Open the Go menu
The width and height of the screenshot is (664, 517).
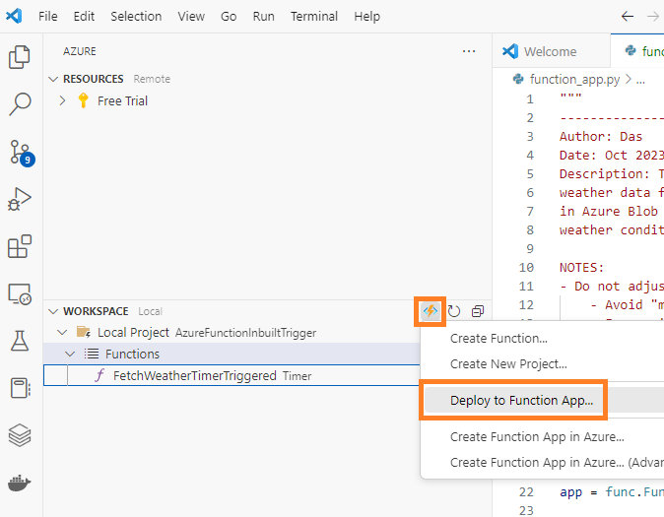tap(229, 17)
